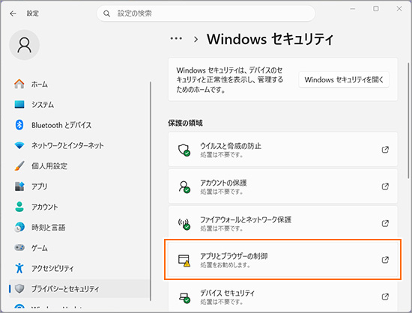Open アプリとブラウザーの制御 card

point(283,259)
